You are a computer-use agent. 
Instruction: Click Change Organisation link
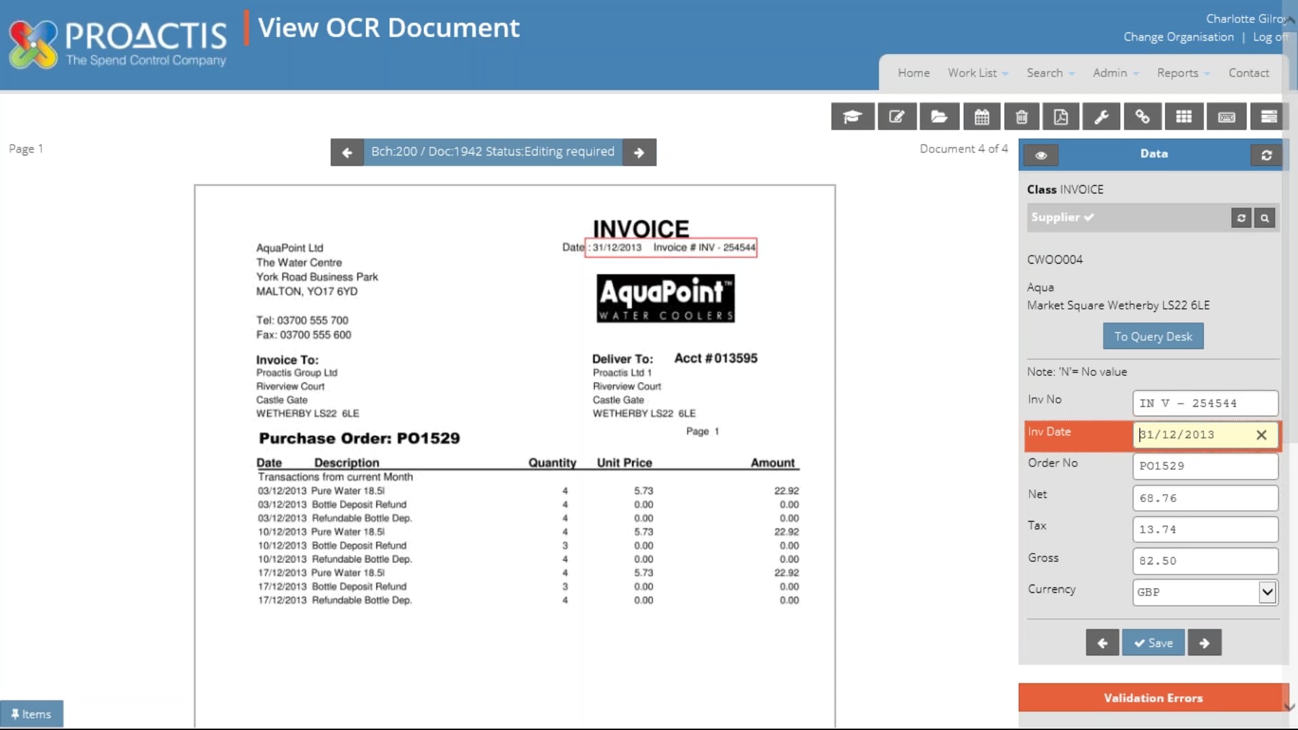pyautogui.click(x=1178, y=37)
